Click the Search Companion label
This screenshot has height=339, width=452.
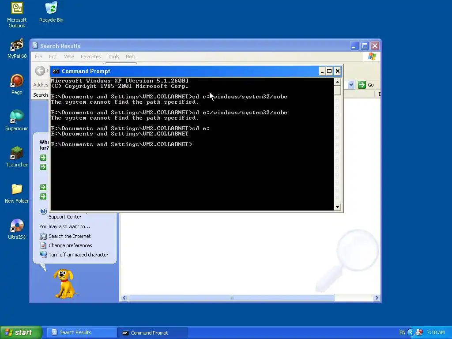(41, 95)
